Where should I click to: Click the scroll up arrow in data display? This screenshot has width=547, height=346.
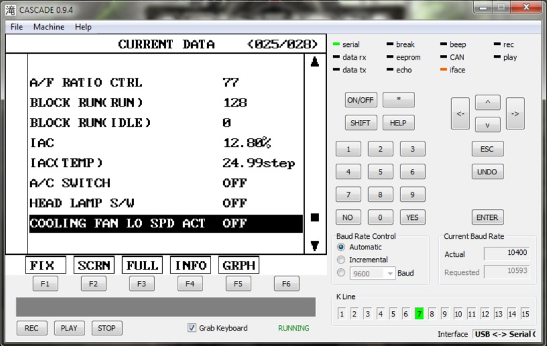pos(314,62)
